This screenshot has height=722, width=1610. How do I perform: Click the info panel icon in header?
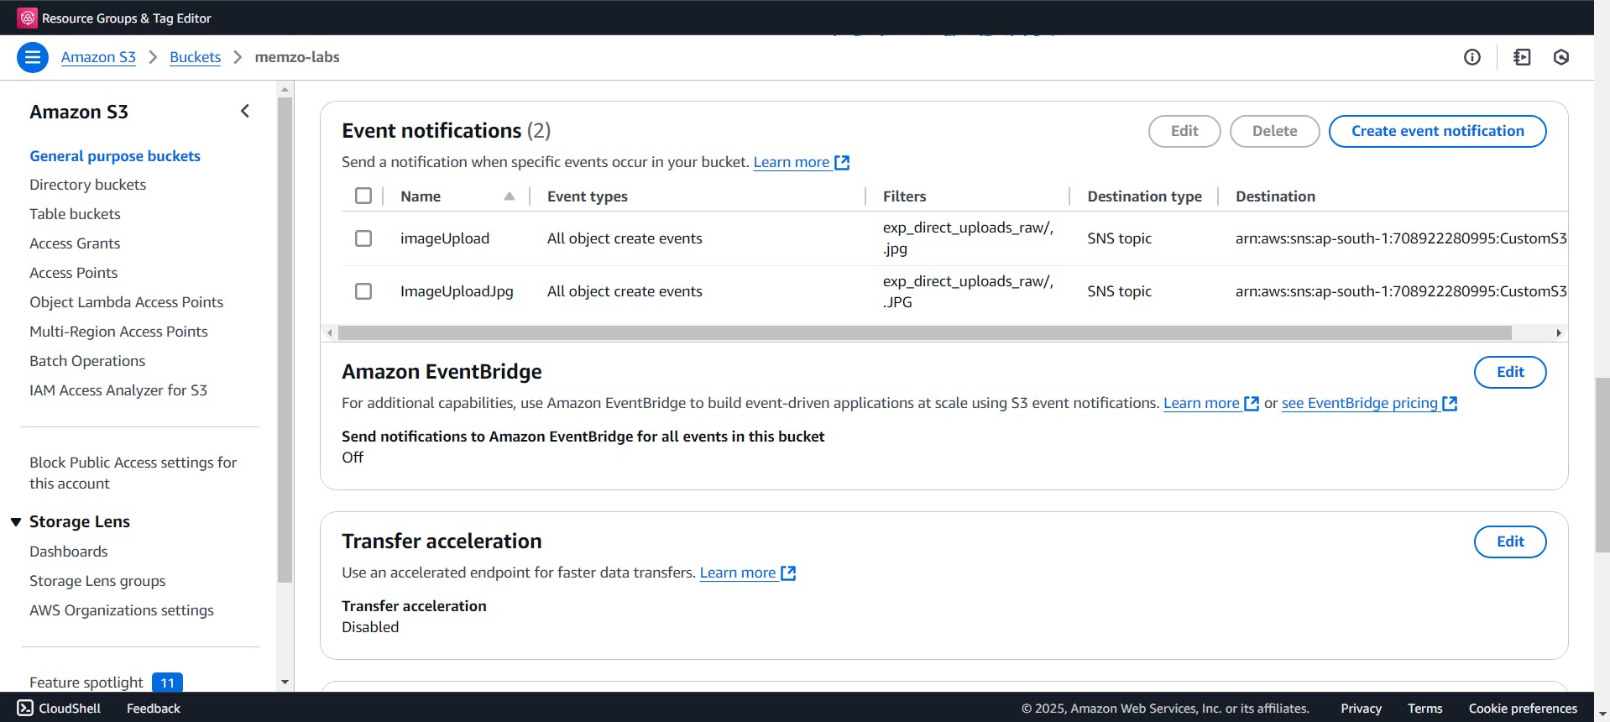[1471, 57]
